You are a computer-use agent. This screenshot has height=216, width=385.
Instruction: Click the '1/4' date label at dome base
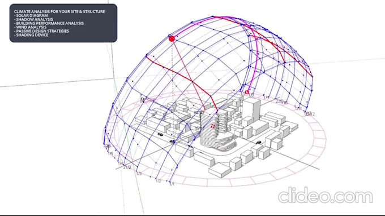point(120,163)
